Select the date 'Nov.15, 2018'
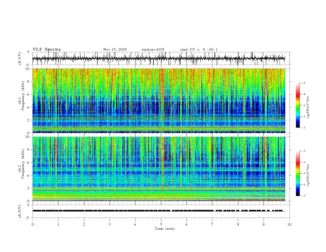326x252 pixels. (115, 49)
